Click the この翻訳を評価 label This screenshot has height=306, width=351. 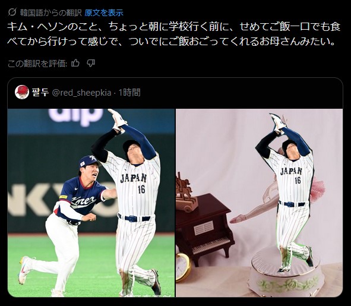coord(37,64)
